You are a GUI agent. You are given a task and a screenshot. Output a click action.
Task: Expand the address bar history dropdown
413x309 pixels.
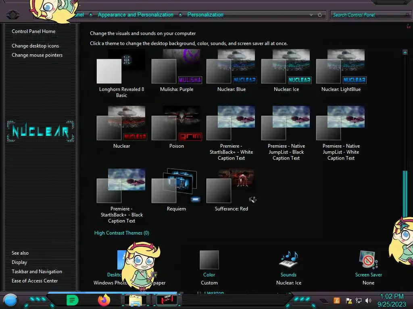click(311, 15)
